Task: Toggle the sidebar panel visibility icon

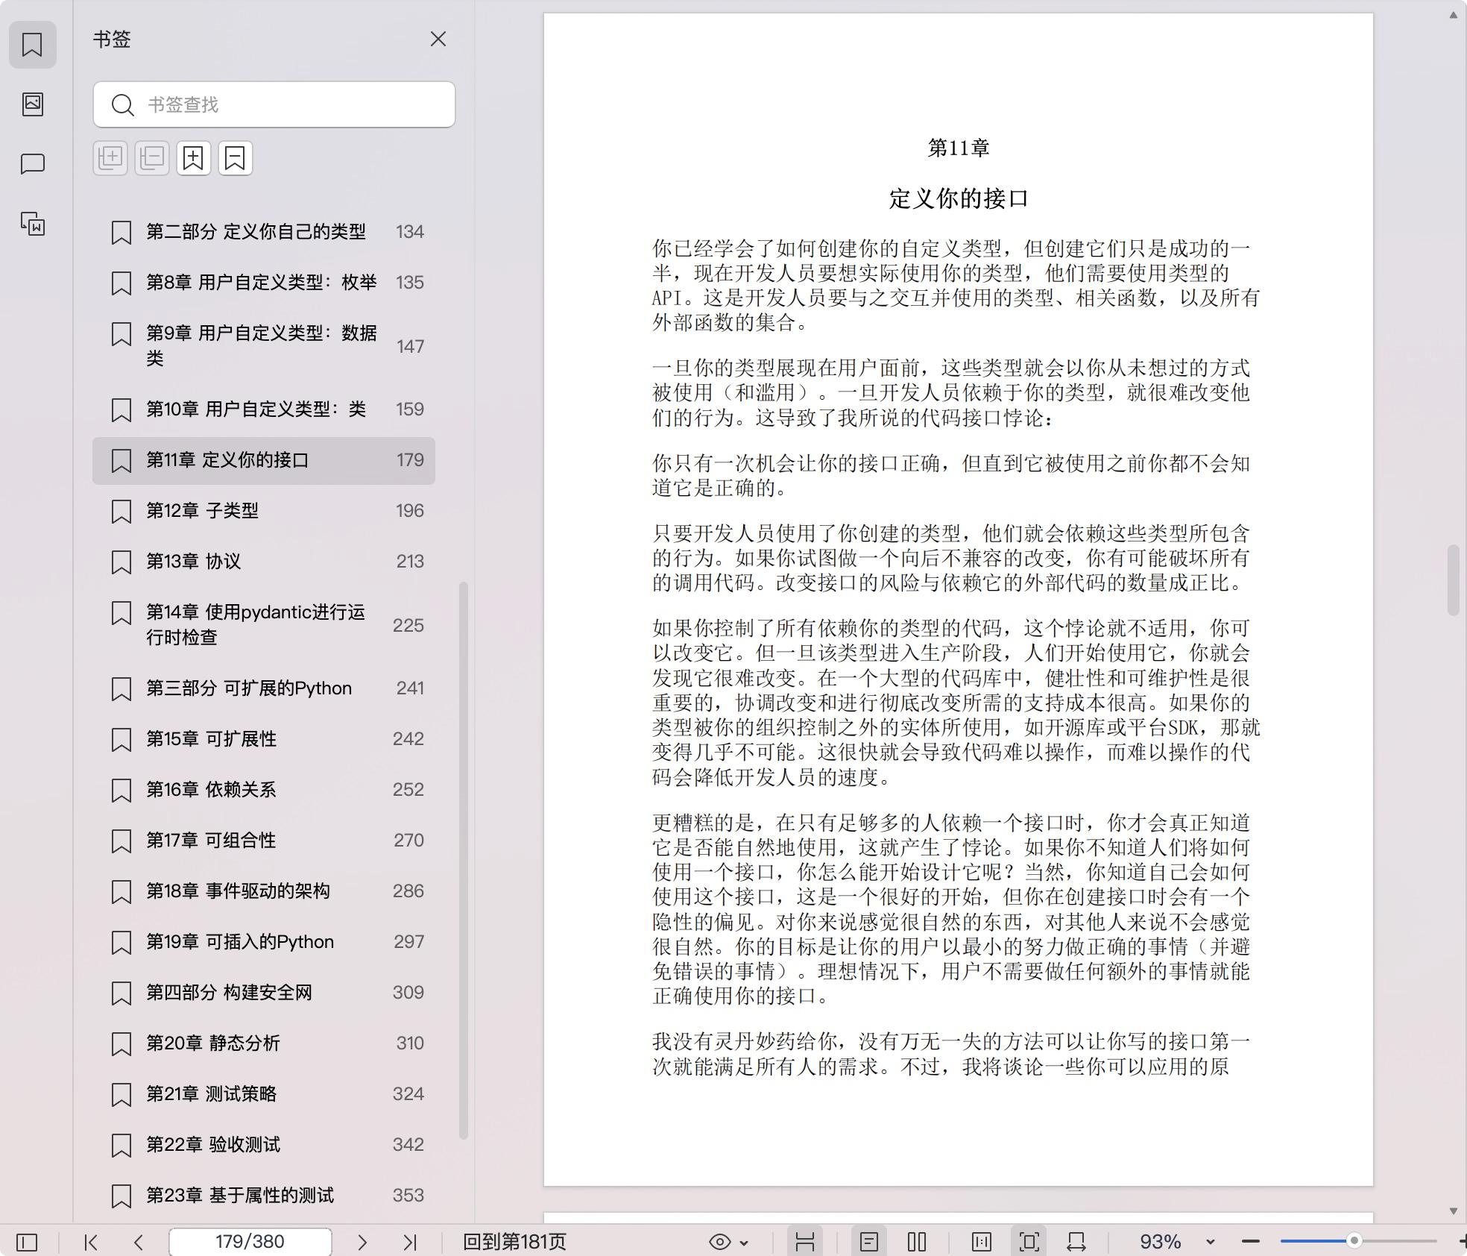Action: click(27, 1242)
